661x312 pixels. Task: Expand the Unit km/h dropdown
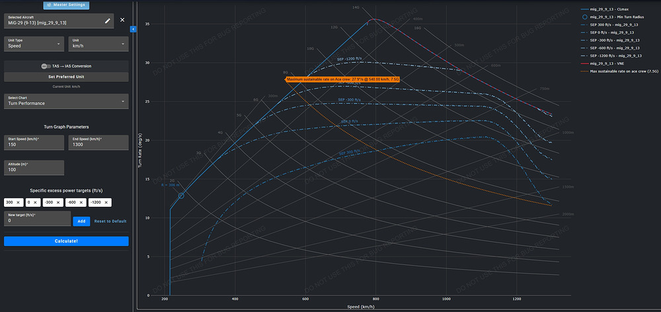click(x=98, y=44)
